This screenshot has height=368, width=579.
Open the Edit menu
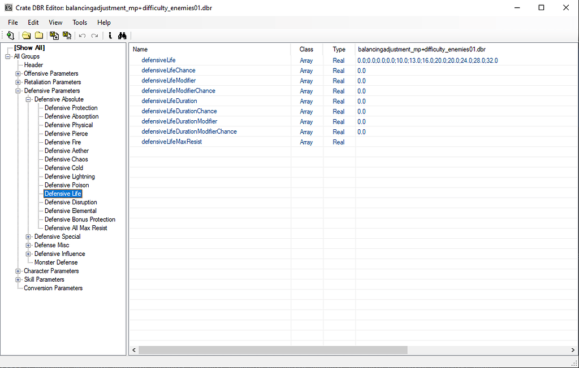pyautogui.click(x=33, y=23)
